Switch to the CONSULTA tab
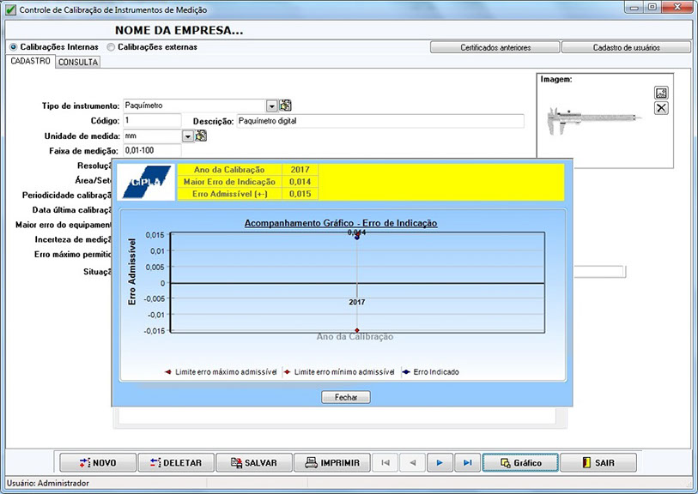 pyautogui.click(x=78, y=62)
